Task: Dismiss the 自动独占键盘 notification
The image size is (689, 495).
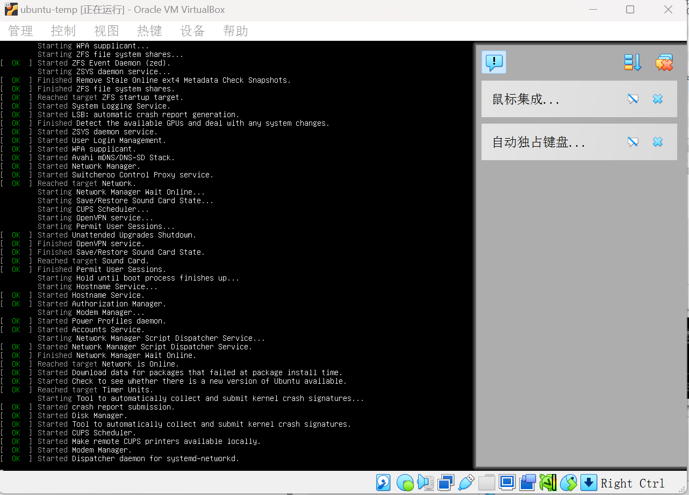Action: (658, 142)
